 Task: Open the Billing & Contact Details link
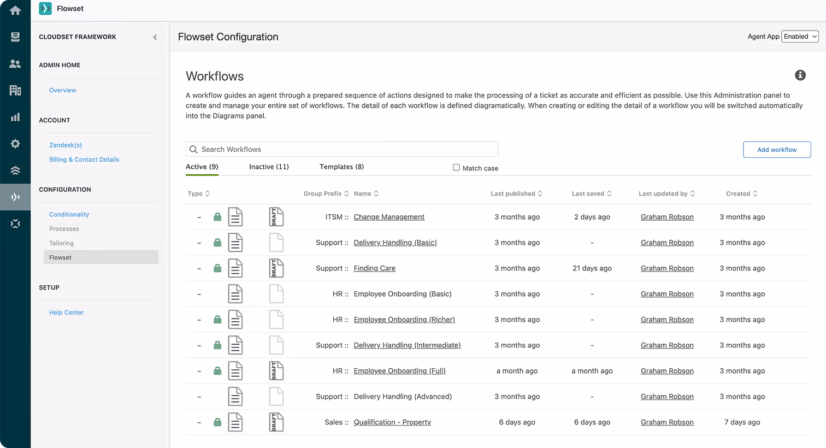pyautogui.click(x=84, y=159)
